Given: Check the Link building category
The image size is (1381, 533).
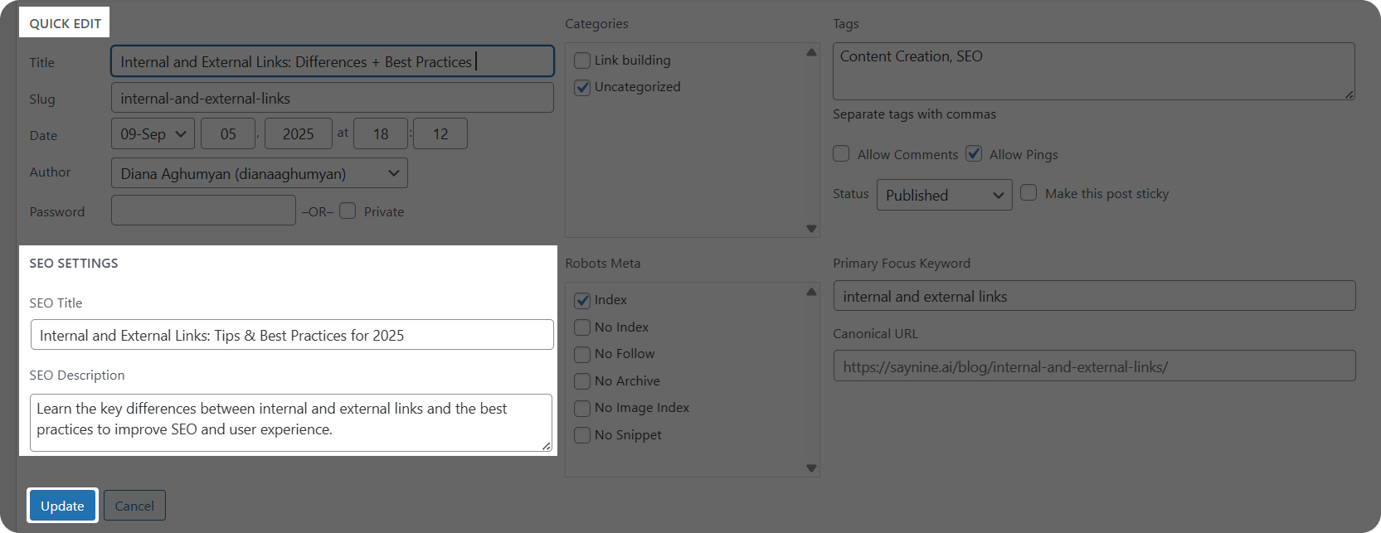Looking at the screenshot, I should pos(582,61).
